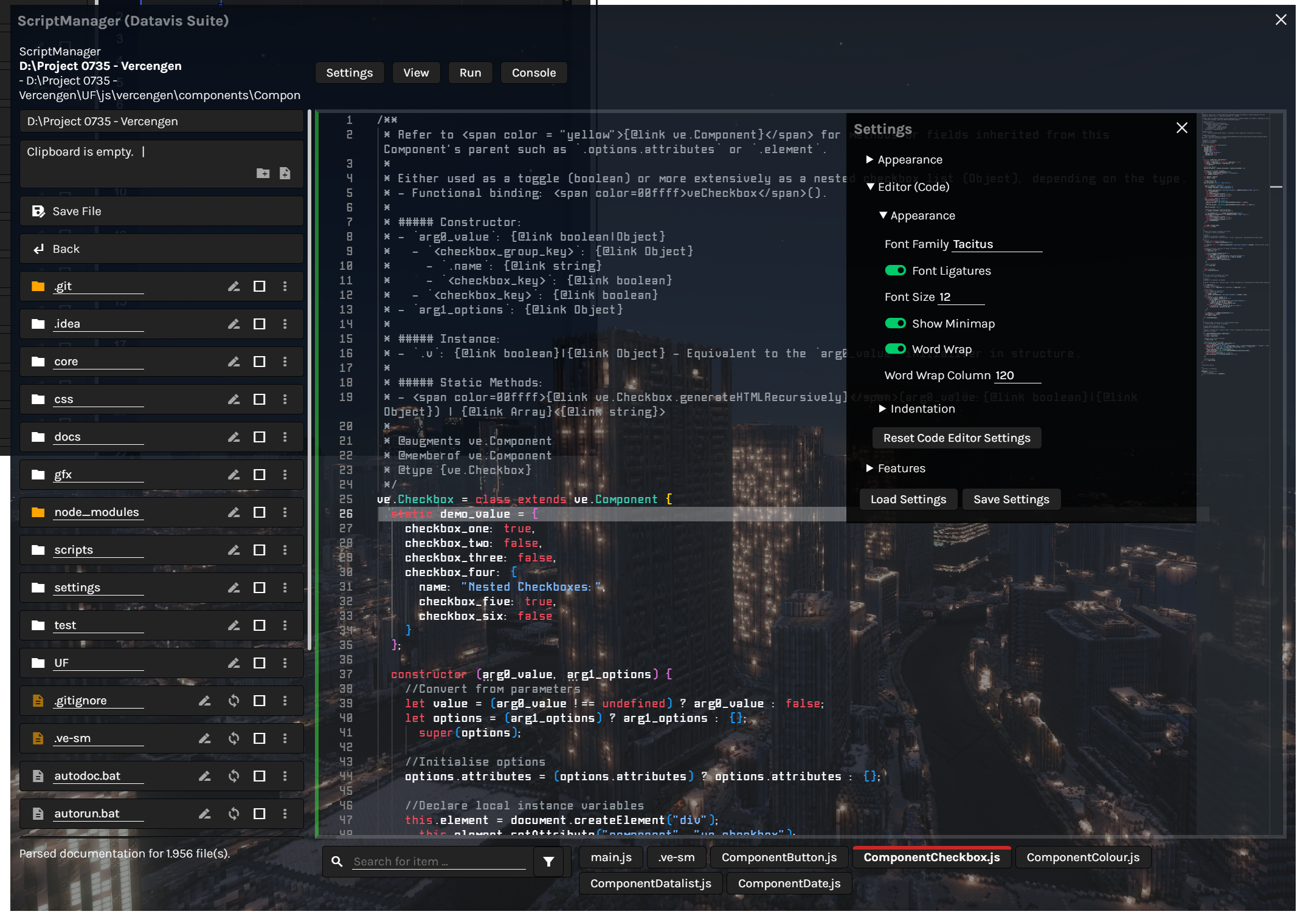Click the Search for item input field

coord(439,862)
